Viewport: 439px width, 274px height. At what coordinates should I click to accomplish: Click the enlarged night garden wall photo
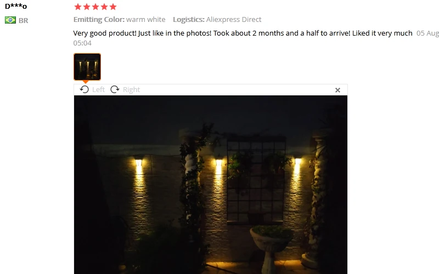[211, 185]
